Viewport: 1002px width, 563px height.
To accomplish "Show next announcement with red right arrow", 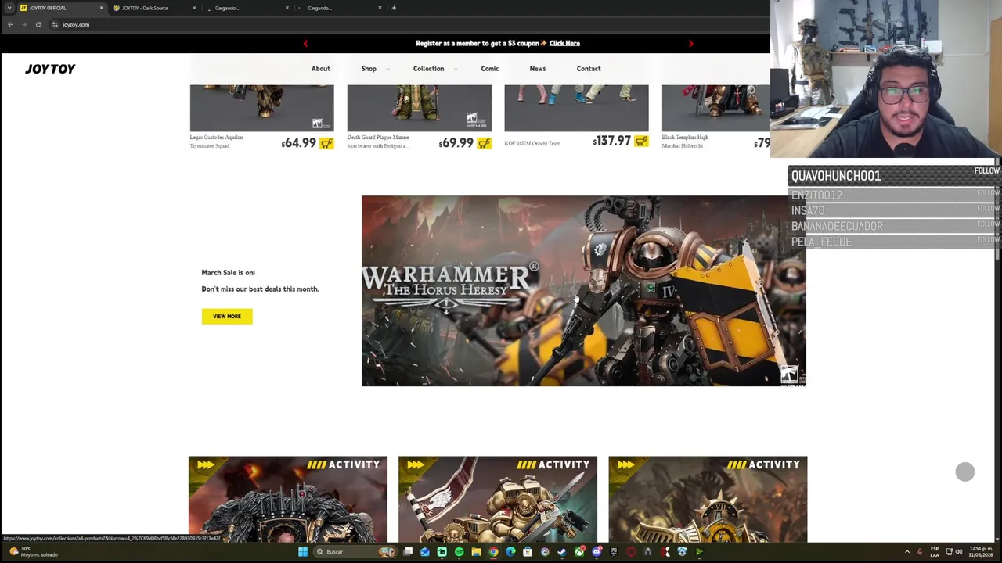I will click(x=690, y=44).
